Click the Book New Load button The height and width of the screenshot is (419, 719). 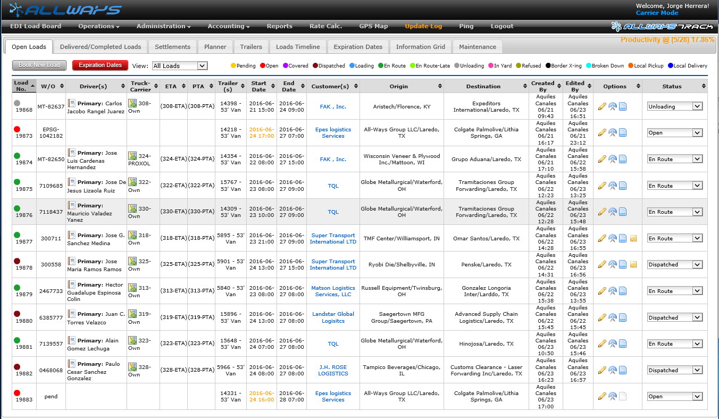39,65
